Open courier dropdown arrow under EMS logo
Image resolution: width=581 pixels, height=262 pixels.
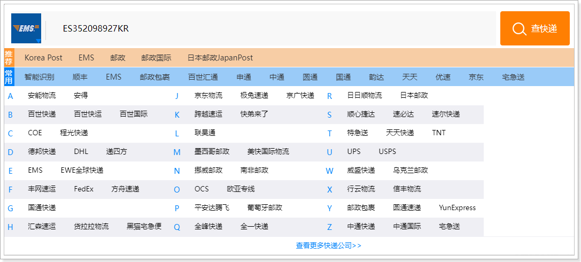[x=38, y=41]
